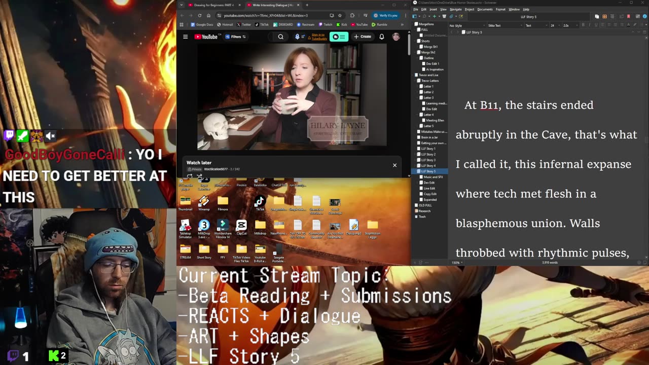649x365 pixels.
Task: Click the browser address bar URL
Action: click(x=266, y=15)
